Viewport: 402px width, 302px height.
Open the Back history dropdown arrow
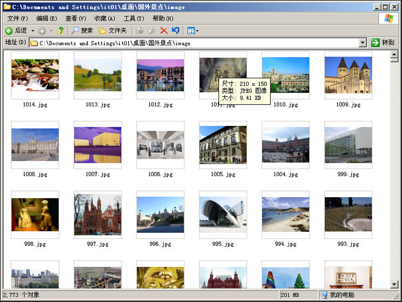coord(33,31)
